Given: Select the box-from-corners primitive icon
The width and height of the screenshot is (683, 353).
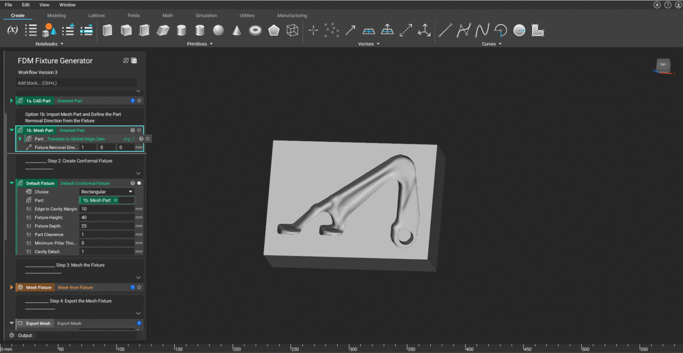Looking at the screenshot, I should 145,30.
